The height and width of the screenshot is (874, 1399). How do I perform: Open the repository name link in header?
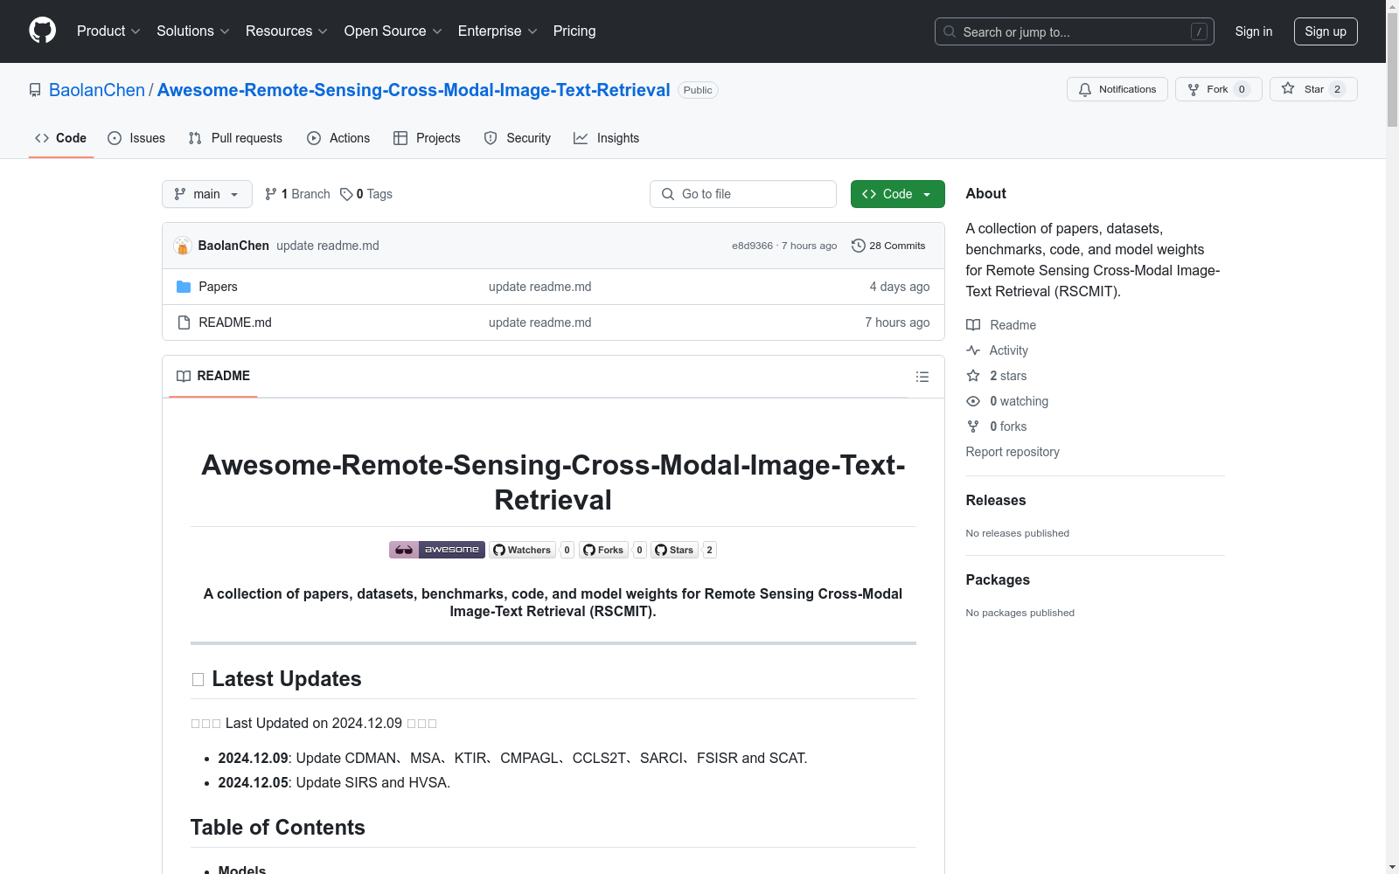click(414, 90)
